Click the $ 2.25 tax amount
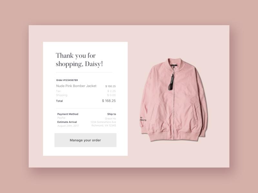Viewport: 258px width, 193px height. pyautogui.click(x=111, y=91)
